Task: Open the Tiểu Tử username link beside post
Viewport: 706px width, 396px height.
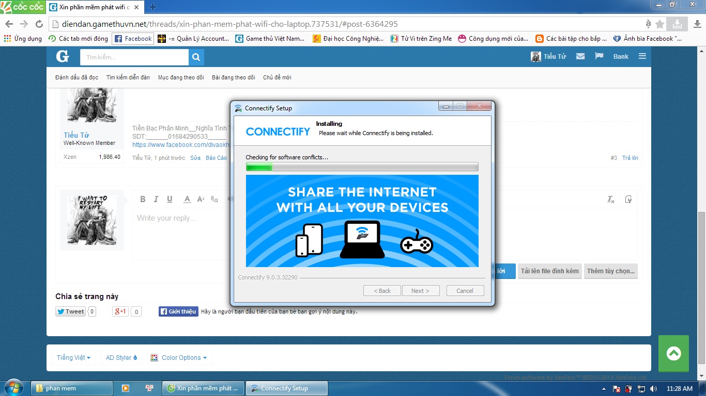Action: coord(76,135)
